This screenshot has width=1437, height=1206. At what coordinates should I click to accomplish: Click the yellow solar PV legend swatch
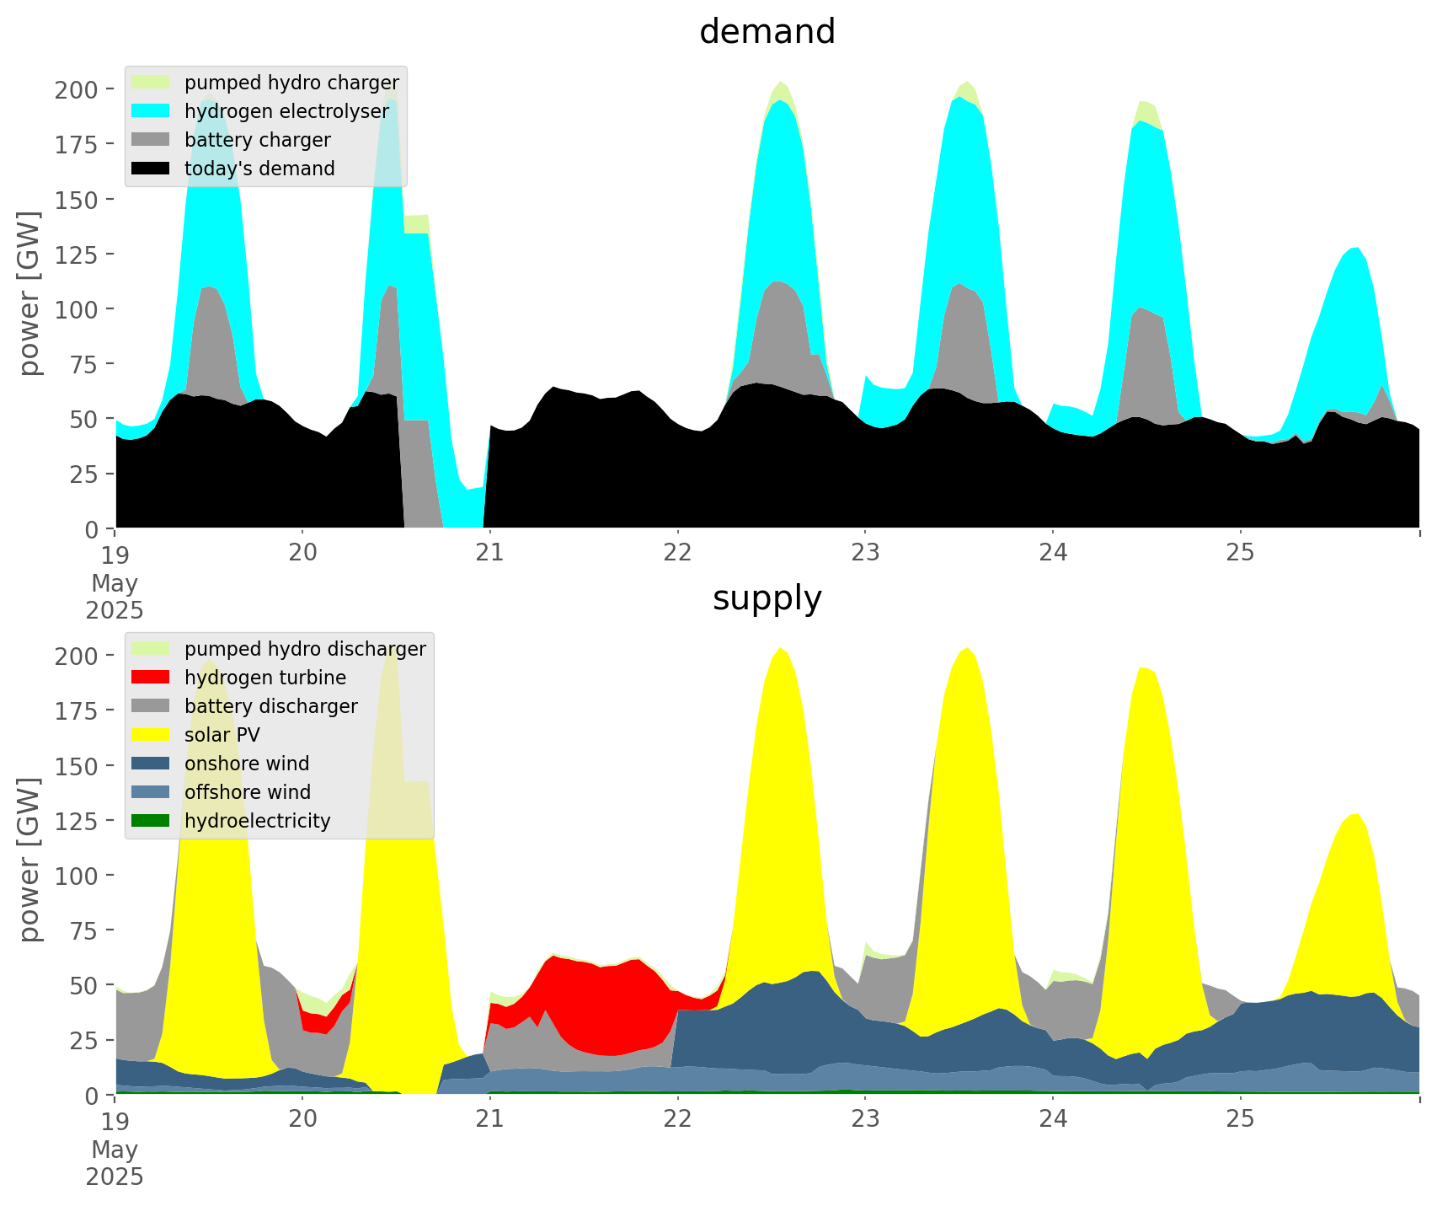coord(151,735)
